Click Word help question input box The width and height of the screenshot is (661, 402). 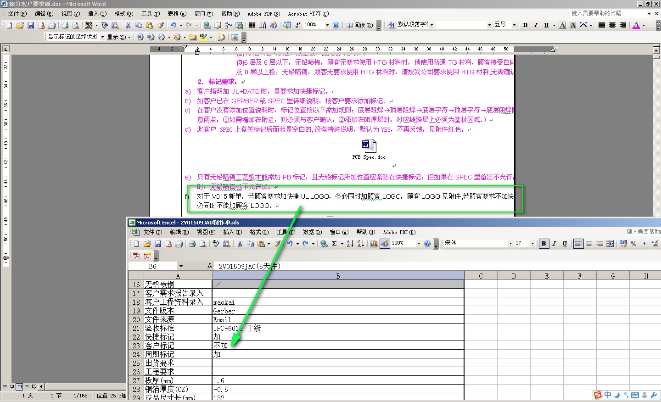608,13
